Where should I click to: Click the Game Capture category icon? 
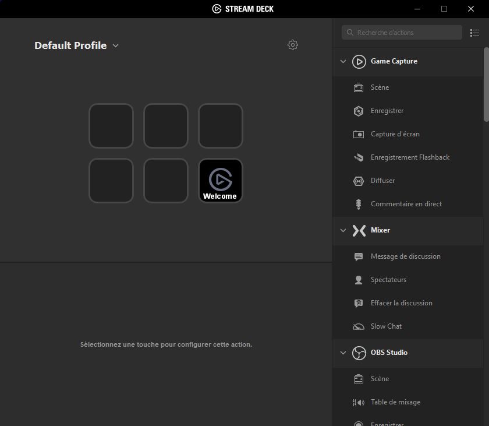359,61
